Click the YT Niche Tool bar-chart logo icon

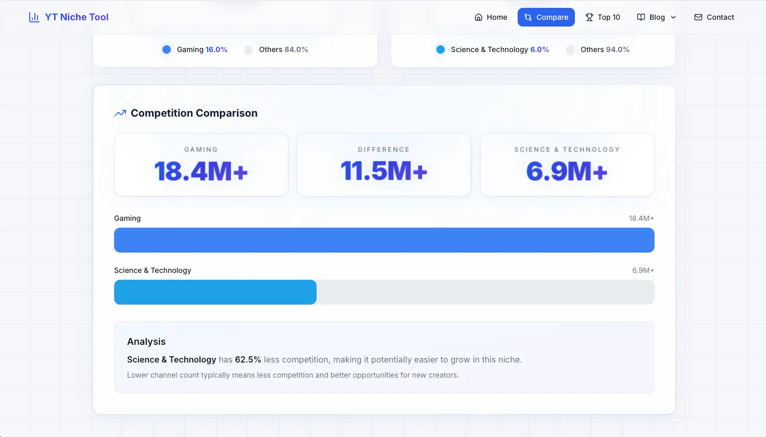34,17
